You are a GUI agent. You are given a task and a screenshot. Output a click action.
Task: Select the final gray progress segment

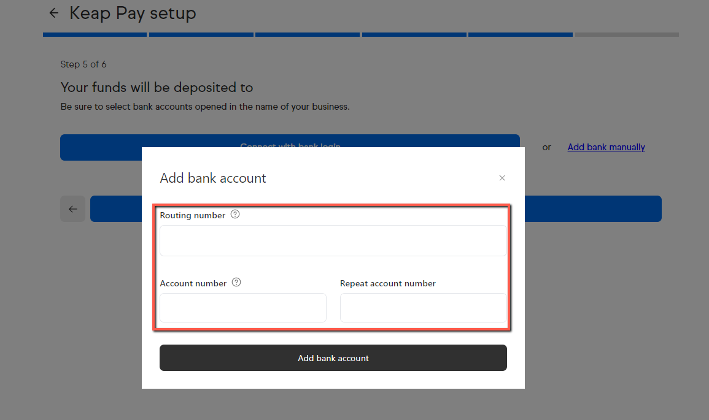tap(627, 35)
